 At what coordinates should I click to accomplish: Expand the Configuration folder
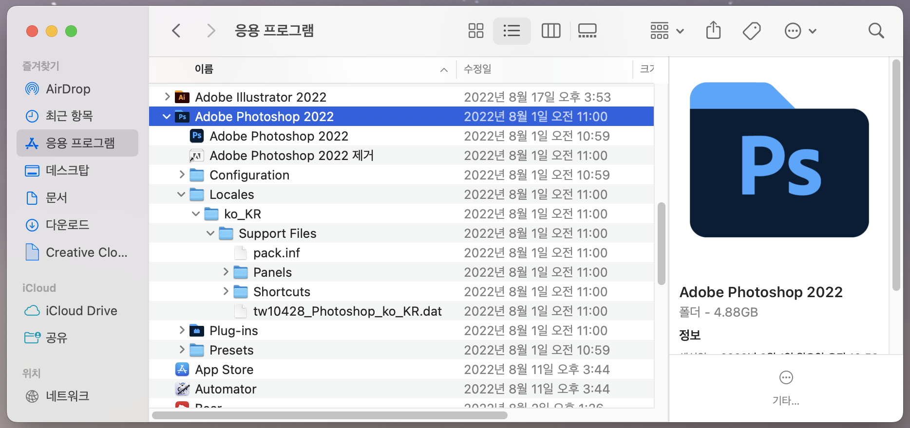182,175
